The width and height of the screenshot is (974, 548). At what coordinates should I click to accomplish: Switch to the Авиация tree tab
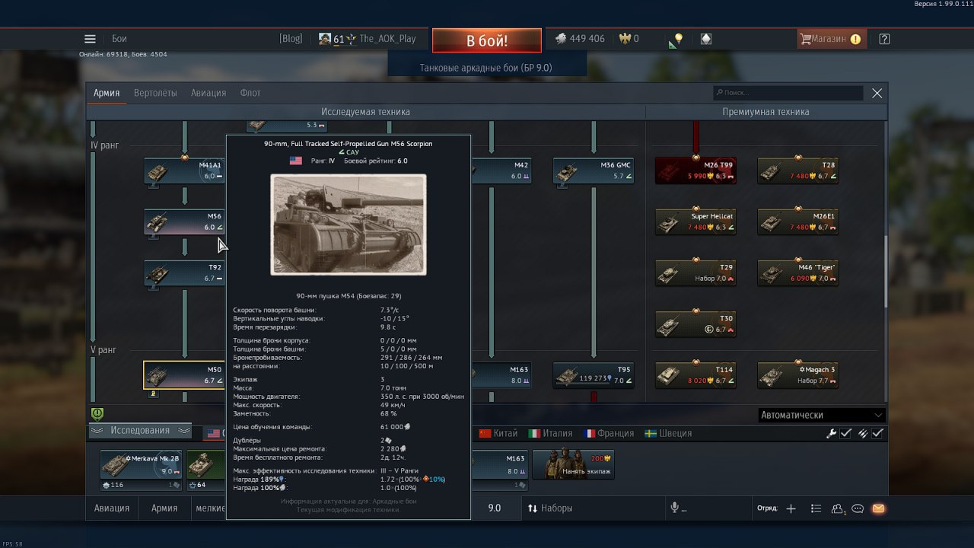pyautogui.click(x=208, y=93)
